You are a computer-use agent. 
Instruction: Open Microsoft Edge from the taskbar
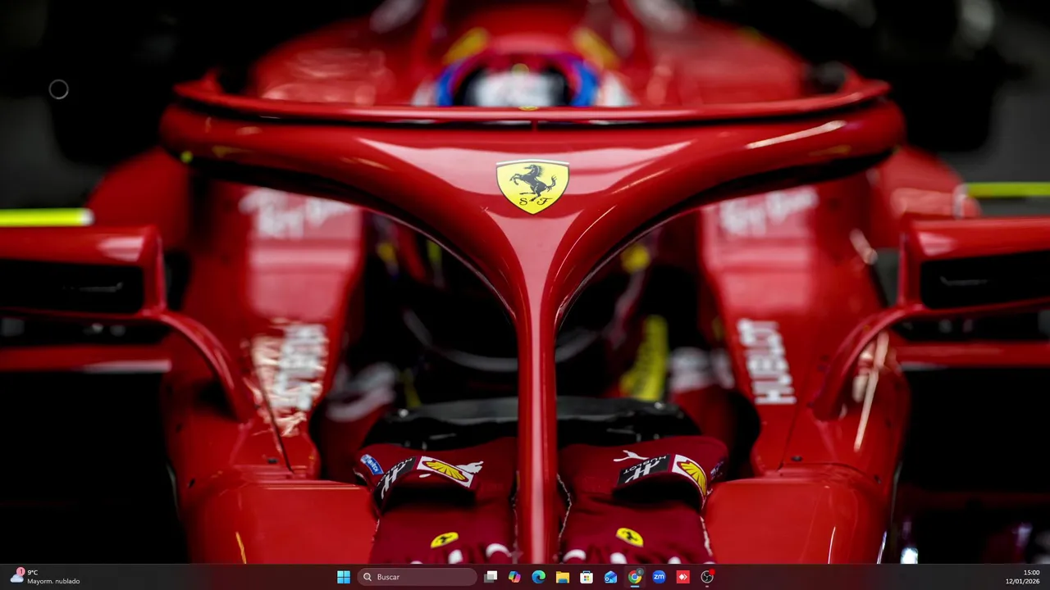[538, 577]
